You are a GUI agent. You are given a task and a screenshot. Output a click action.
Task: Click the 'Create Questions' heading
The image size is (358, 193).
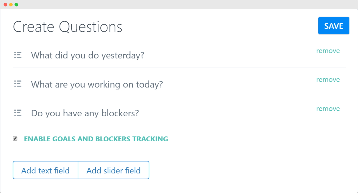67,27
